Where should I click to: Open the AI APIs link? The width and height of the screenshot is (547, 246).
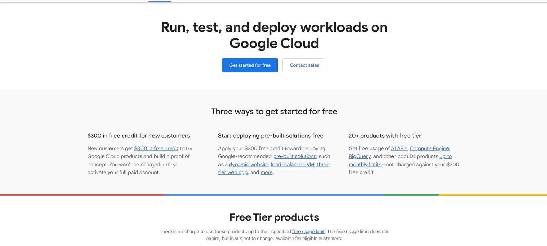(399, 148)
